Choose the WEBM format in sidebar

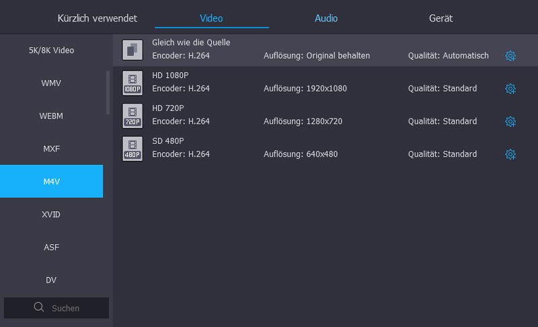point(51,116)
